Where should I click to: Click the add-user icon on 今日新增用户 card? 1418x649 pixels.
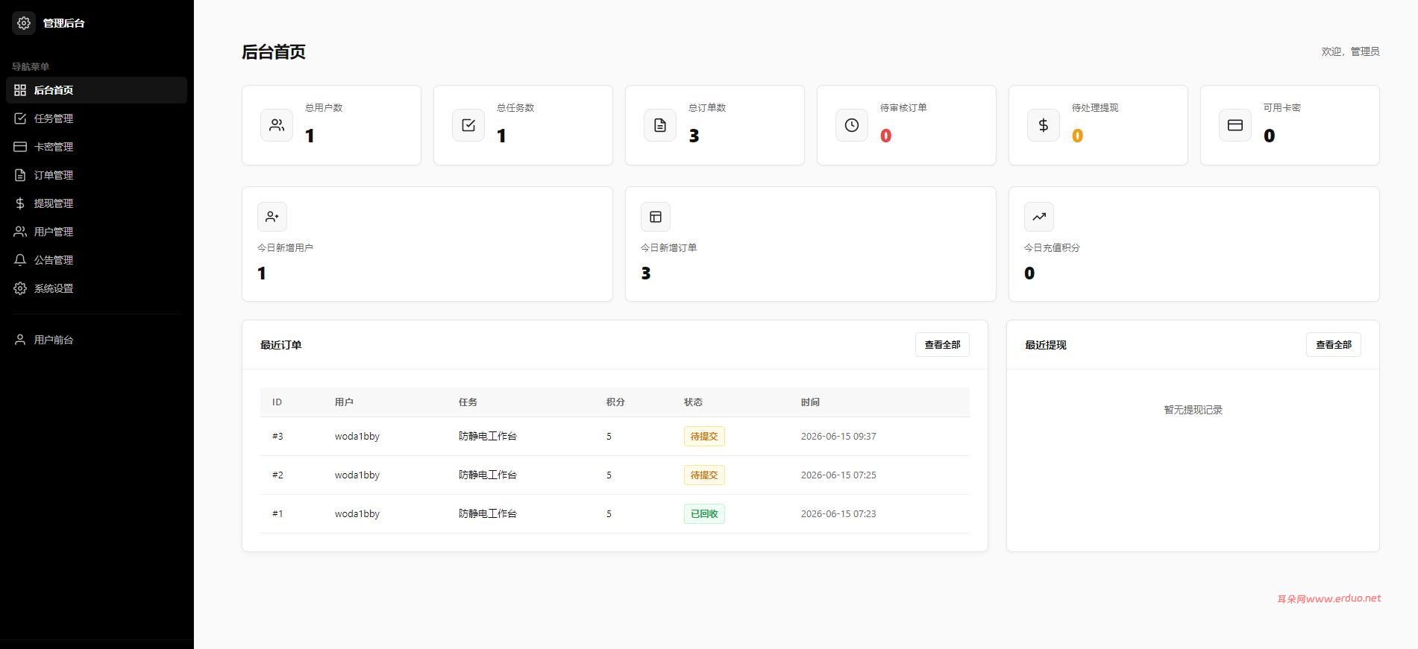coord(272,217)
